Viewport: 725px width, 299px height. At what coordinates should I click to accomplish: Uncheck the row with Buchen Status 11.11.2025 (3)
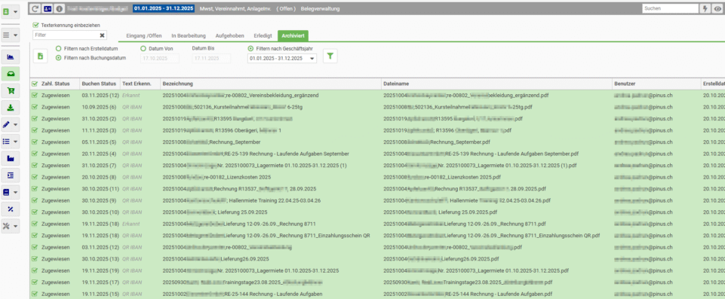pyautogui.click(x=35, y=130)
